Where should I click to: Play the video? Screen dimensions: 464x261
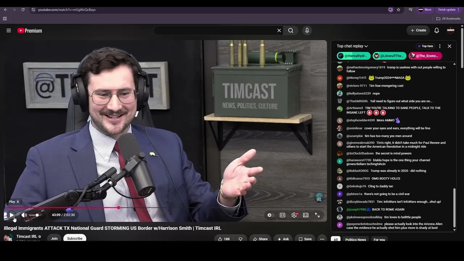pyautogui.click(x=12, y=215)
